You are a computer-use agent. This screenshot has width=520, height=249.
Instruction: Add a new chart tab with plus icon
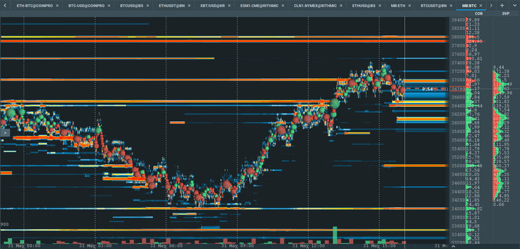pyautogui.click(x=502, y=6)
